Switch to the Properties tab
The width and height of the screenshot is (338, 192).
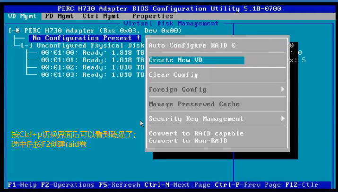(x=153, y=16)
